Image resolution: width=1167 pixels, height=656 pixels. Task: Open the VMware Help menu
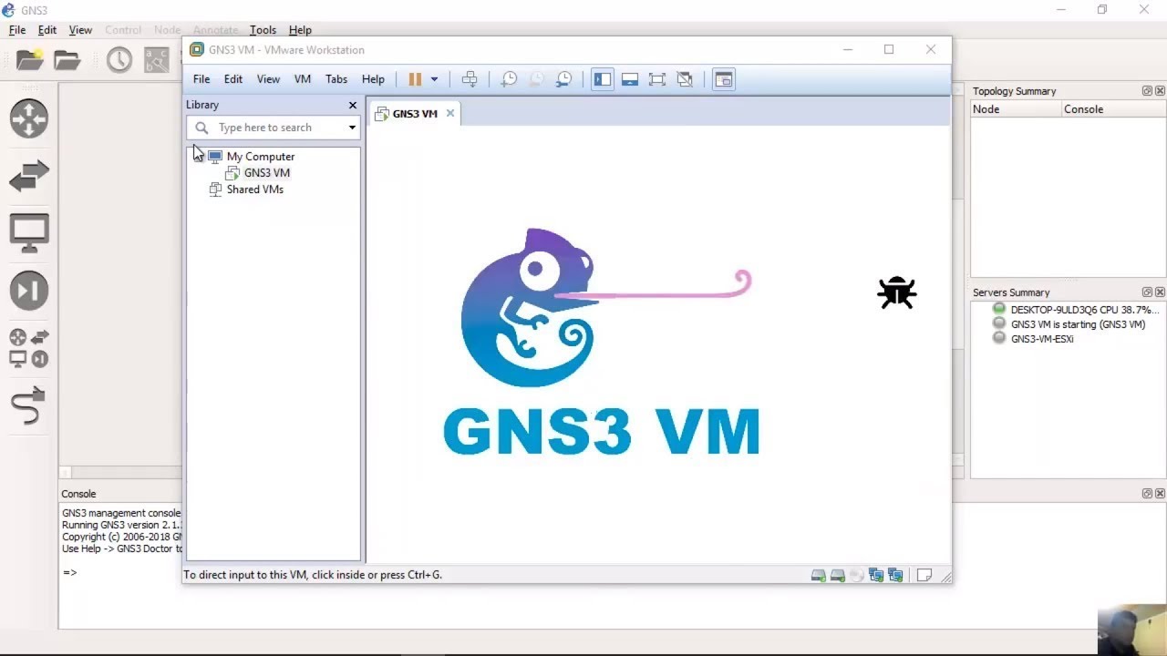(x=373, y=79)
